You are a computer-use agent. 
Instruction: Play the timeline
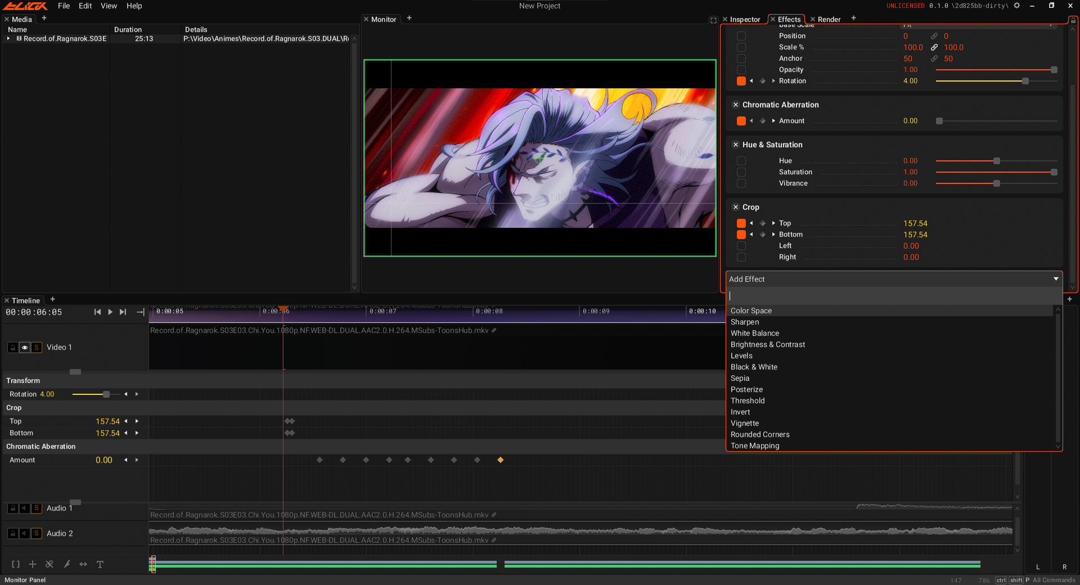pyautogui.click(x=110, y=312)
